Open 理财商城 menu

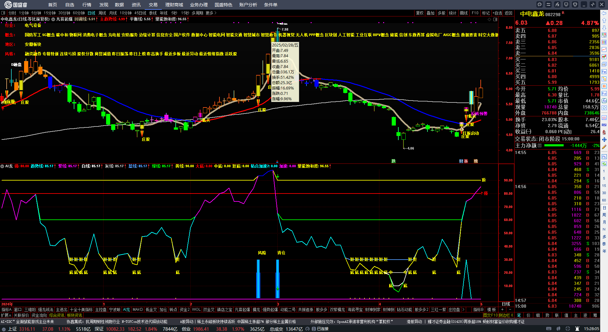(x=174, y=5)
